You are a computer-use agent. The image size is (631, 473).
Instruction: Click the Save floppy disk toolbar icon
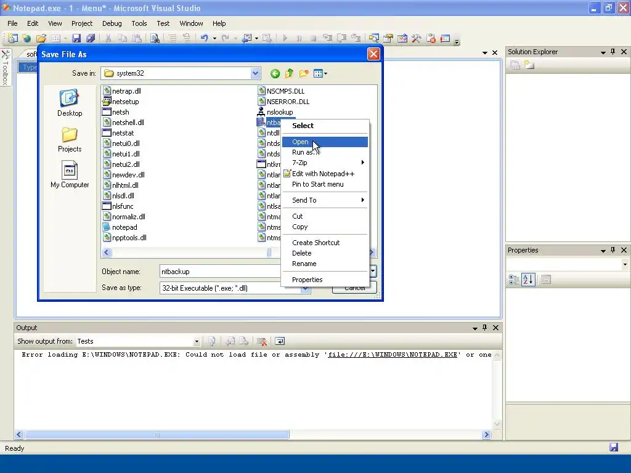click(x=76, y=38)
